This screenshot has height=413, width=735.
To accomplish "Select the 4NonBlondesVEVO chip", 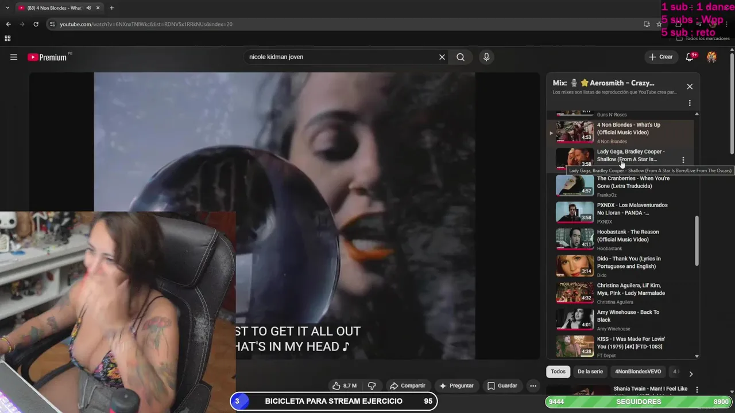I will click(638, 372).
